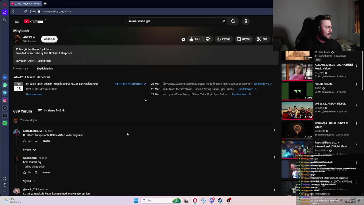Open LVBEL C5, AKDO - TİKTOK thumbnail

297,111
